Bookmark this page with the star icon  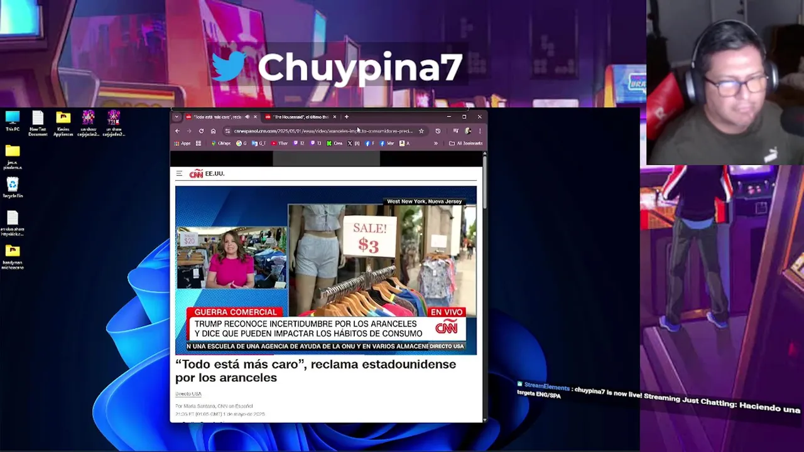(421, 131)
